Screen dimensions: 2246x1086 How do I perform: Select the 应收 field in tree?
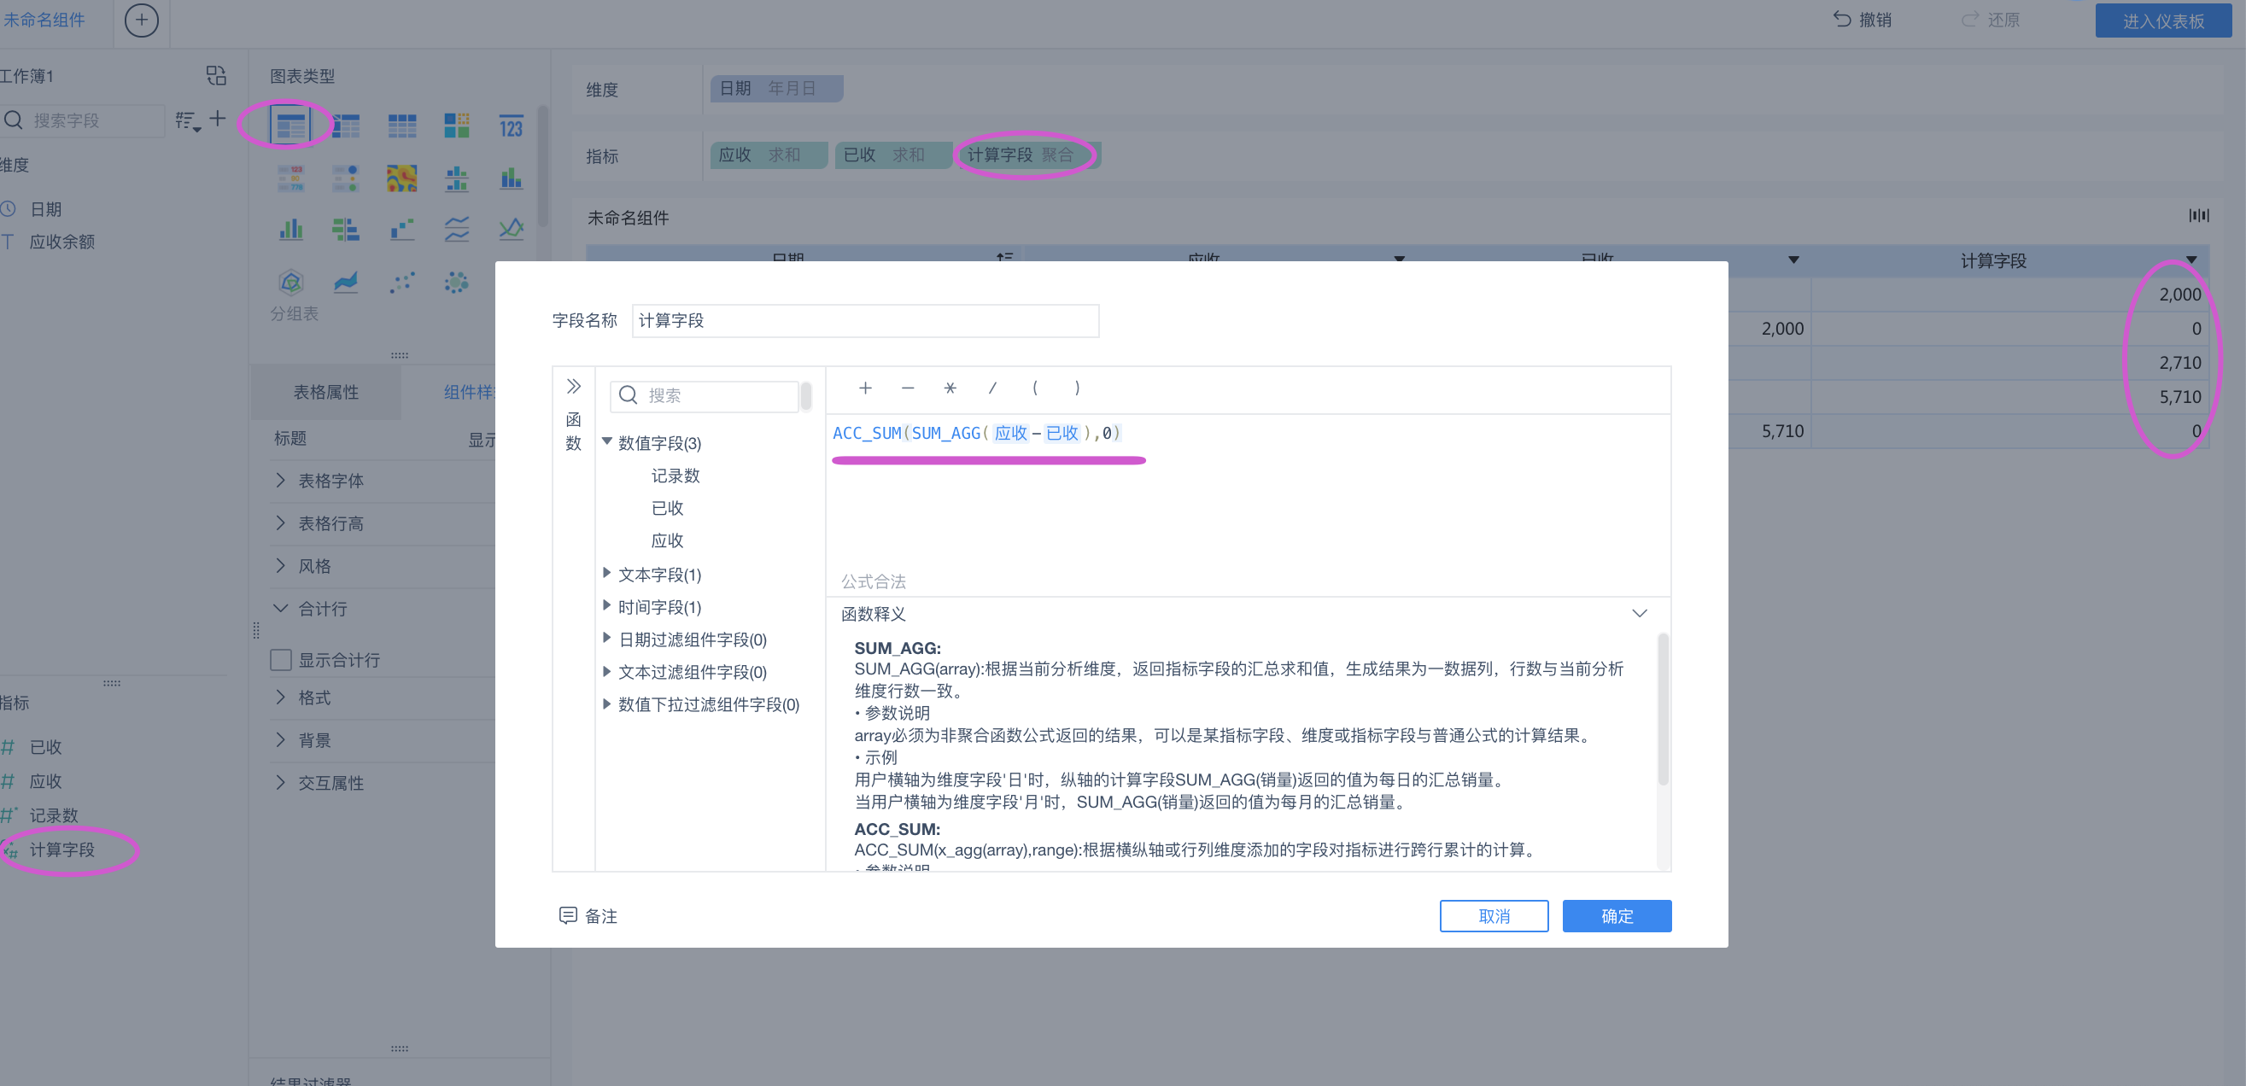click(667, 540)
